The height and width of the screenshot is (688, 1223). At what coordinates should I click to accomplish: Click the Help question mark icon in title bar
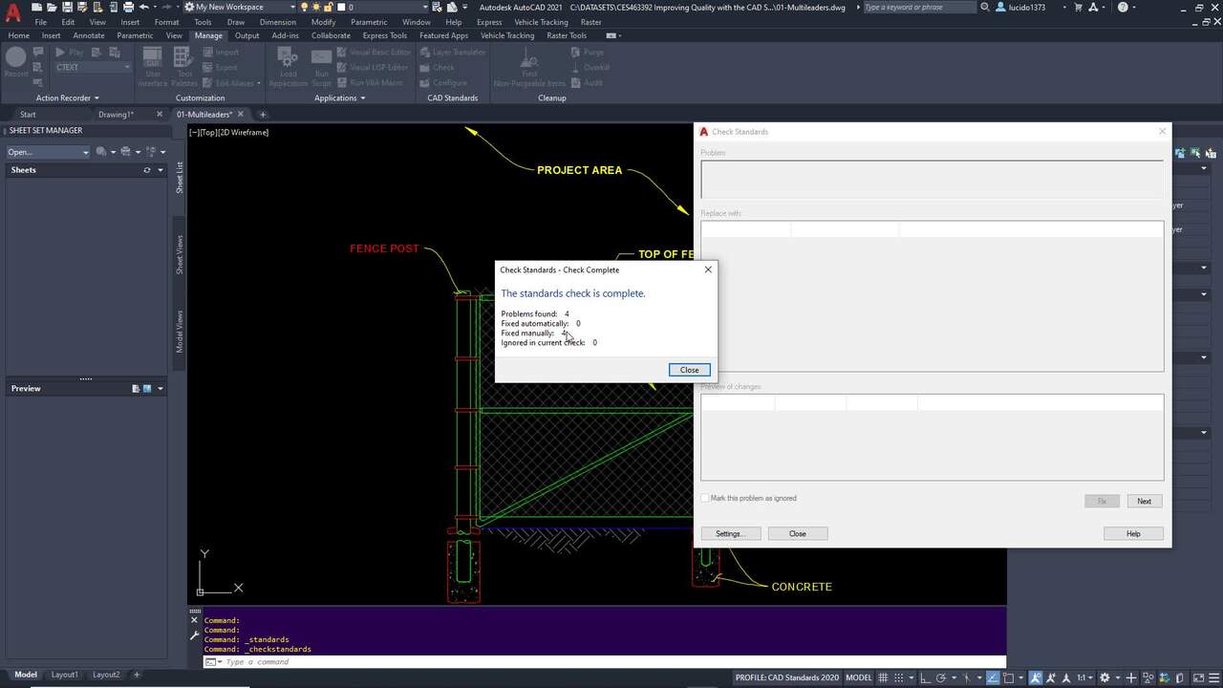pyautogui.click(x=1123, y=7)
